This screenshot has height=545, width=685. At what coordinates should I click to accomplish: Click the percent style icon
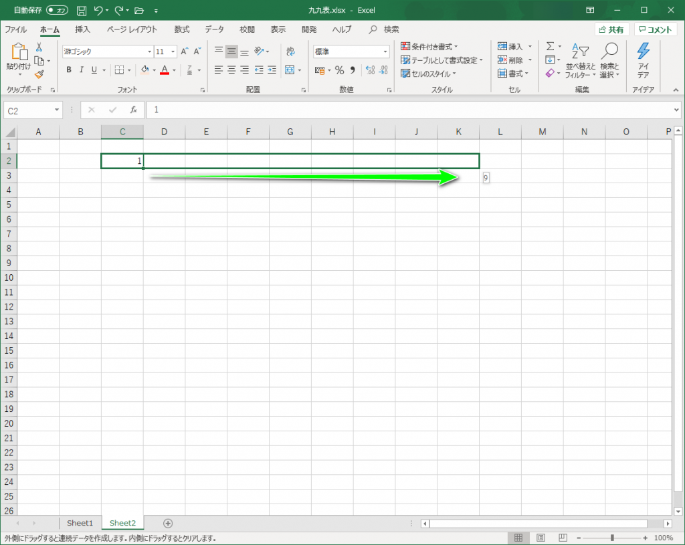point(339,70)
